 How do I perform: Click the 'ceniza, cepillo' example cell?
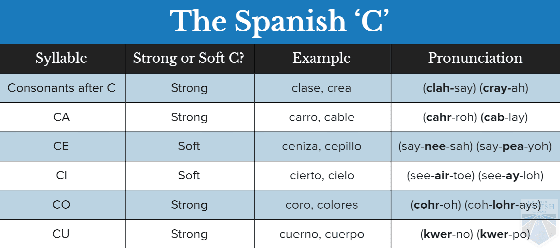coord(321,146)
